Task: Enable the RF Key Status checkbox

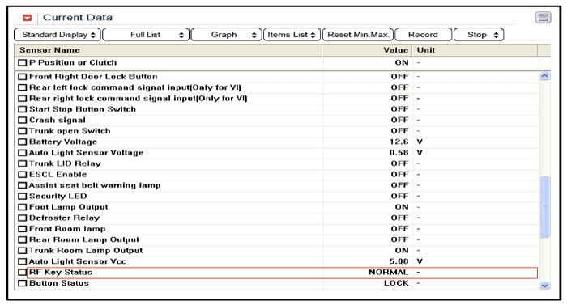Action: tap(23, 272)
